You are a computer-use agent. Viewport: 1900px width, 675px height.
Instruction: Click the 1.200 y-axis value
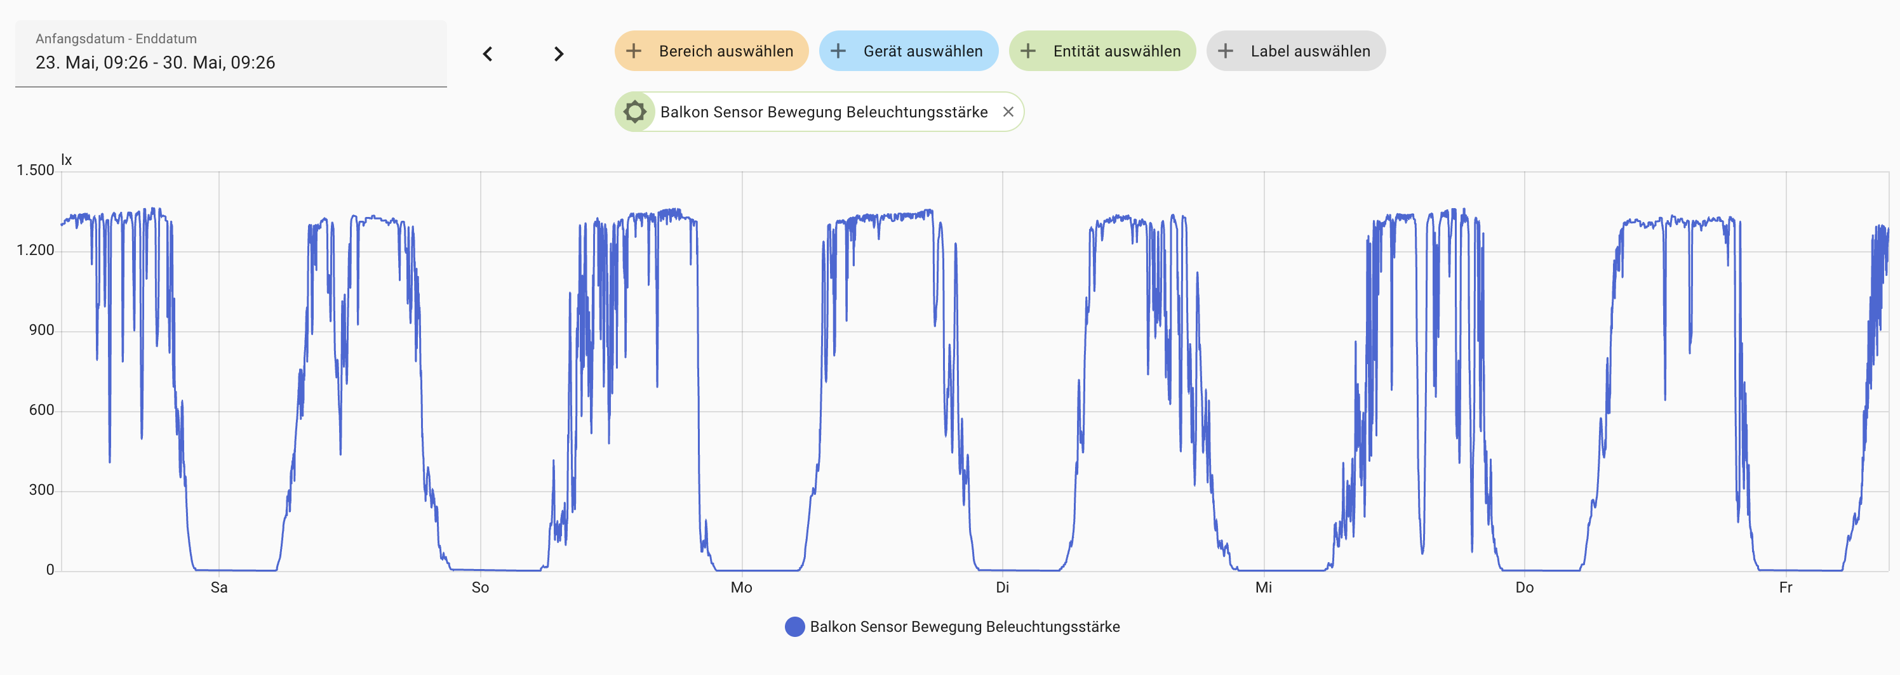tap(36, 251)
